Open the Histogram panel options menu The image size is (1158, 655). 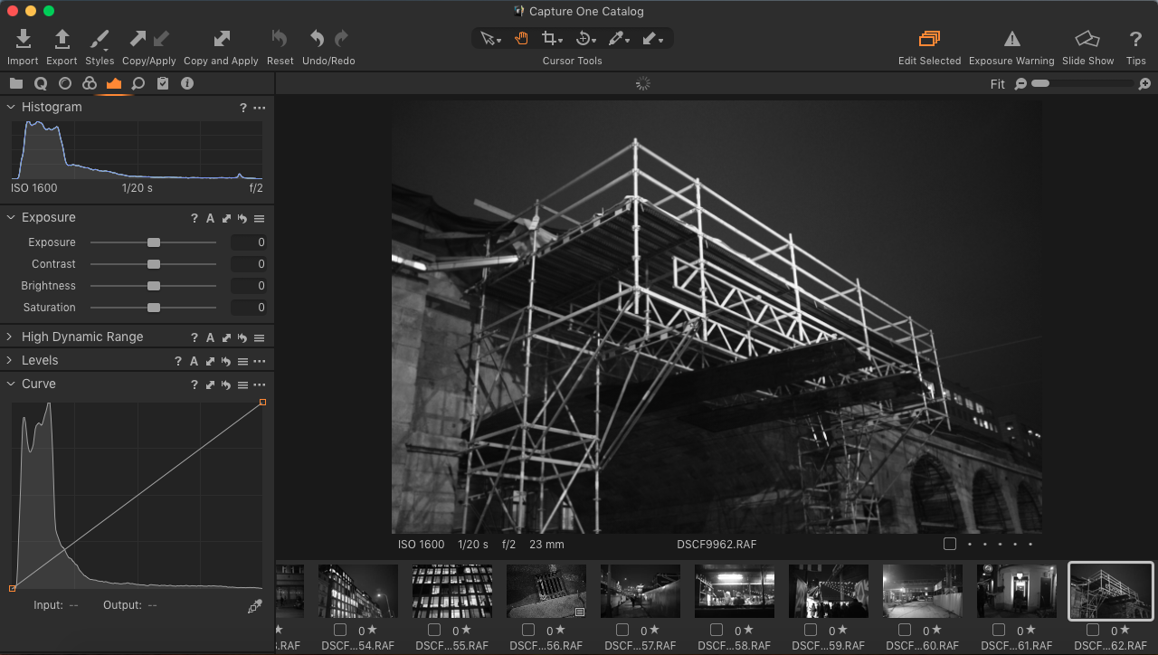[x=260, y=108]
